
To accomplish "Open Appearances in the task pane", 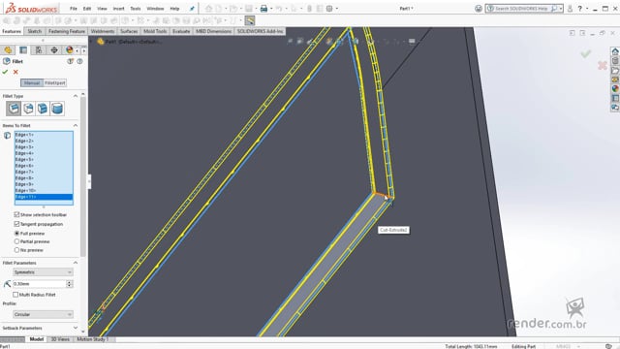I will [x=615, y=88].
